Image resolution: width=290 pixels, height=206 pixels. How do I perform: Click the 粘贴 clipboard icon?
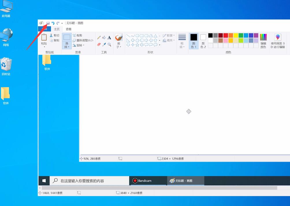pyautogui.click(x=44, y=37)
